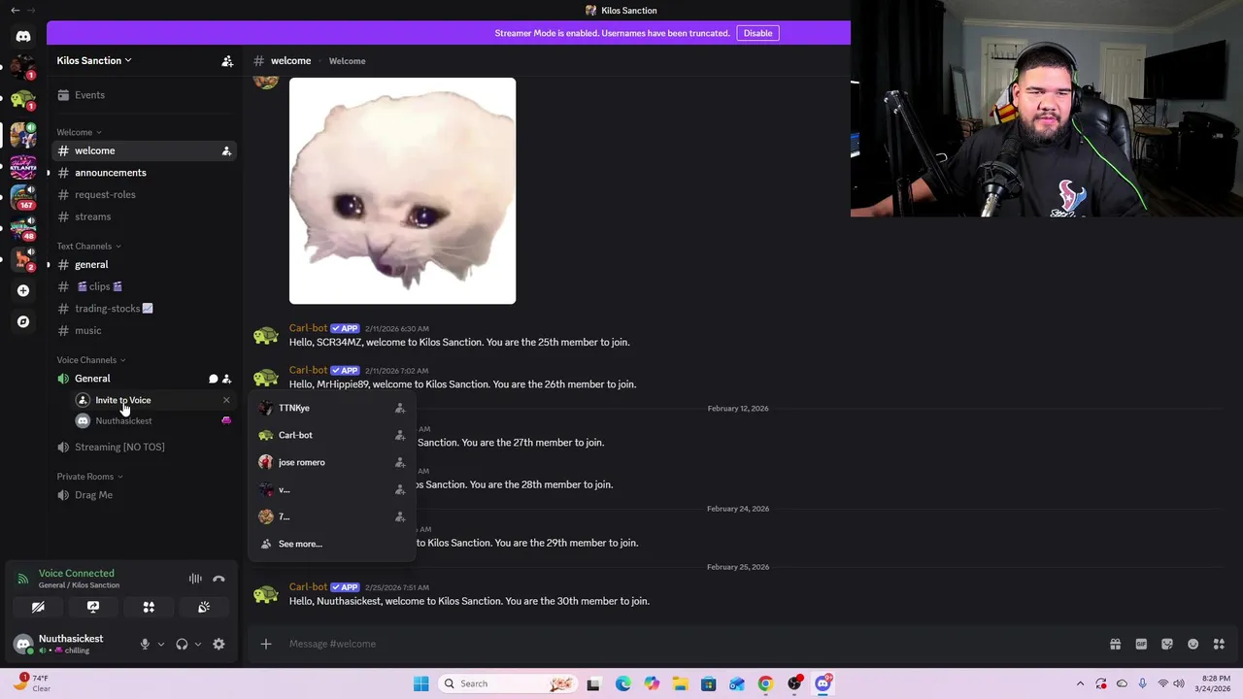Image resolution: width=1243 pixels, height=699 pixels.
Task: Disconnect from voice with hang-up icon
Action: coord(218,579)
